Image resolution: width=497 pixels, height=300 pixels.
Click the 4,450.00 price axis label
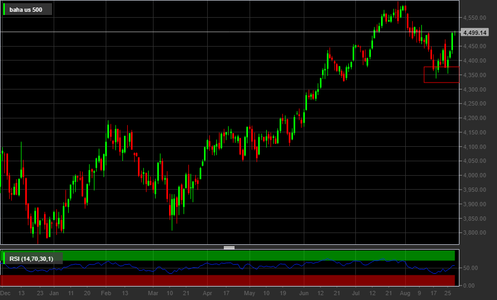(x=474, y=46)
